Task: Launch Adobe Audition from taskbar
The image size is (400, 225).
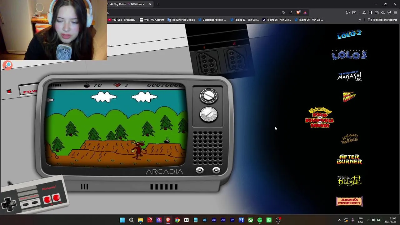Action: (214, 220)
